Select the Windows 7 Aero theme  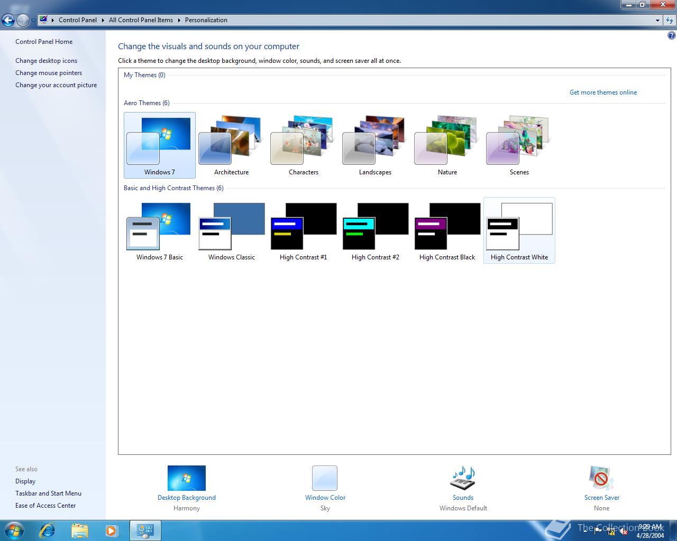click(x=159, y=145)
